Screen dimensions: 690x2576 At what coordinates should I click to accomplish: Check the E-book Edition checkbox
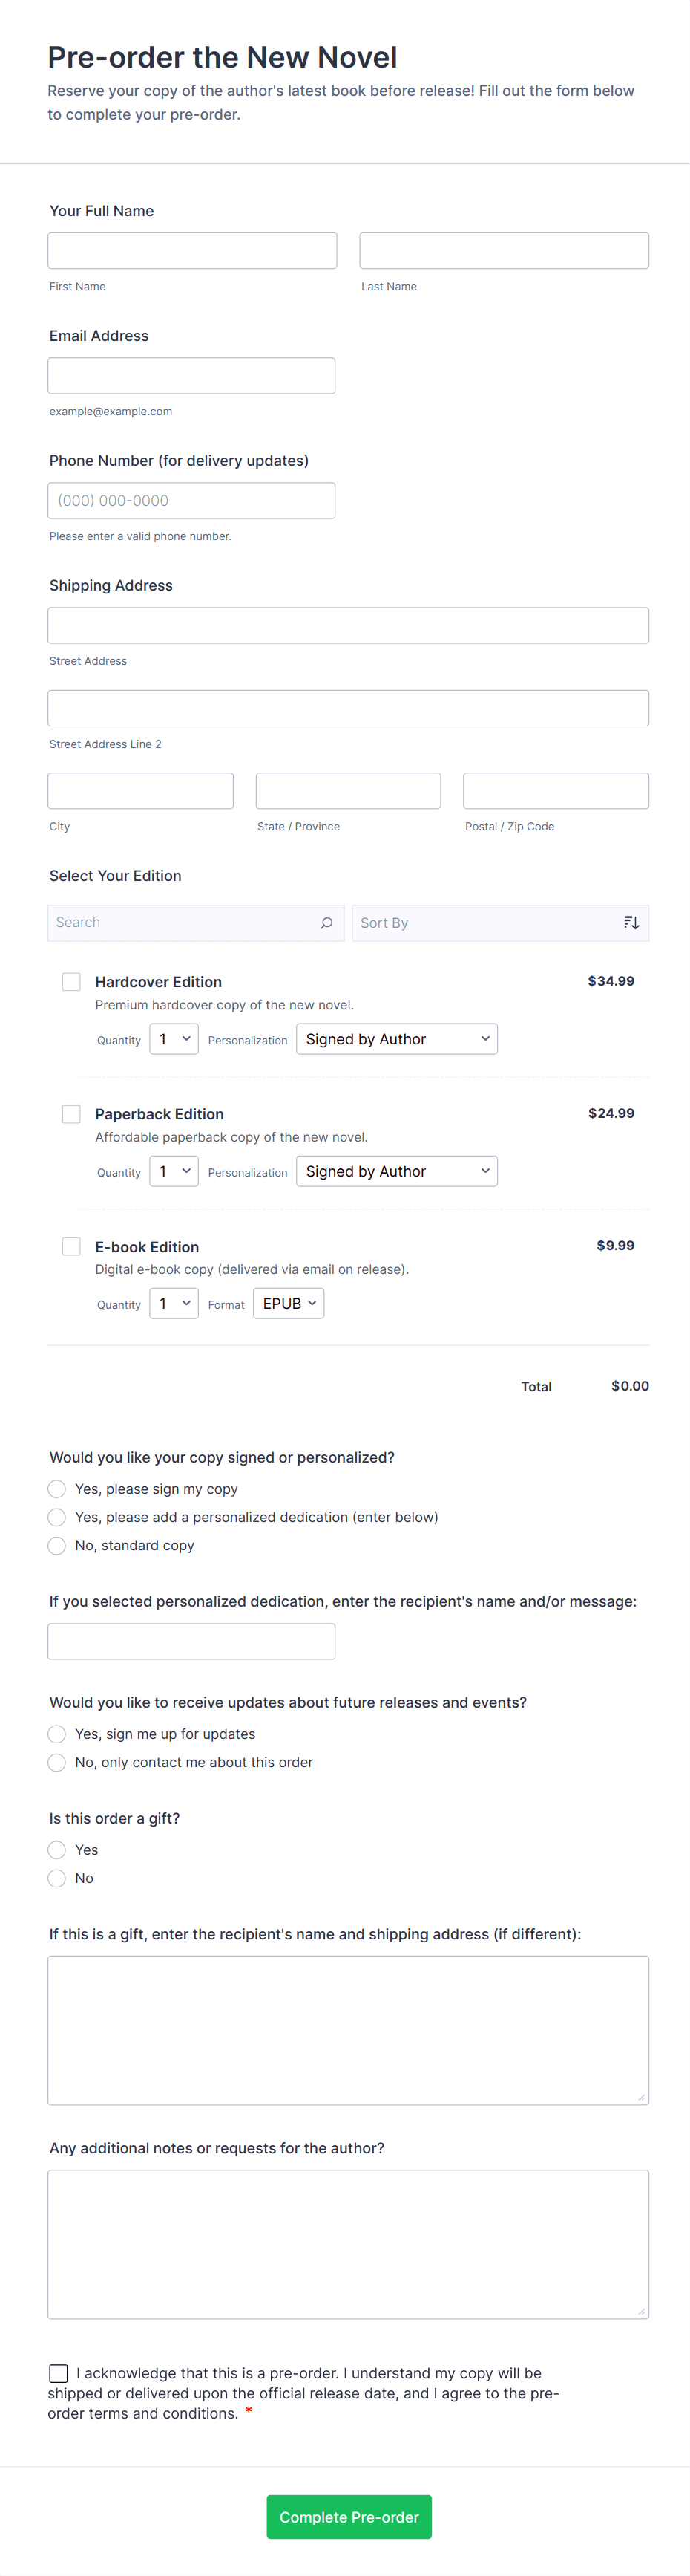[x=72, y=1246]
